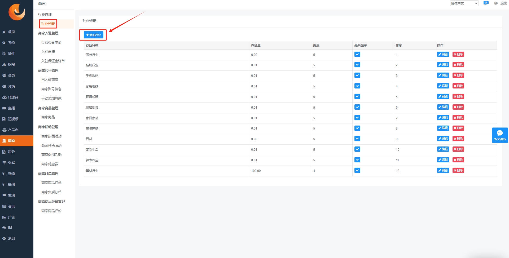This screenshot has width=509, height=258.
Task: Open the 资讯 news sidebar item
Action: click(16, 206)
